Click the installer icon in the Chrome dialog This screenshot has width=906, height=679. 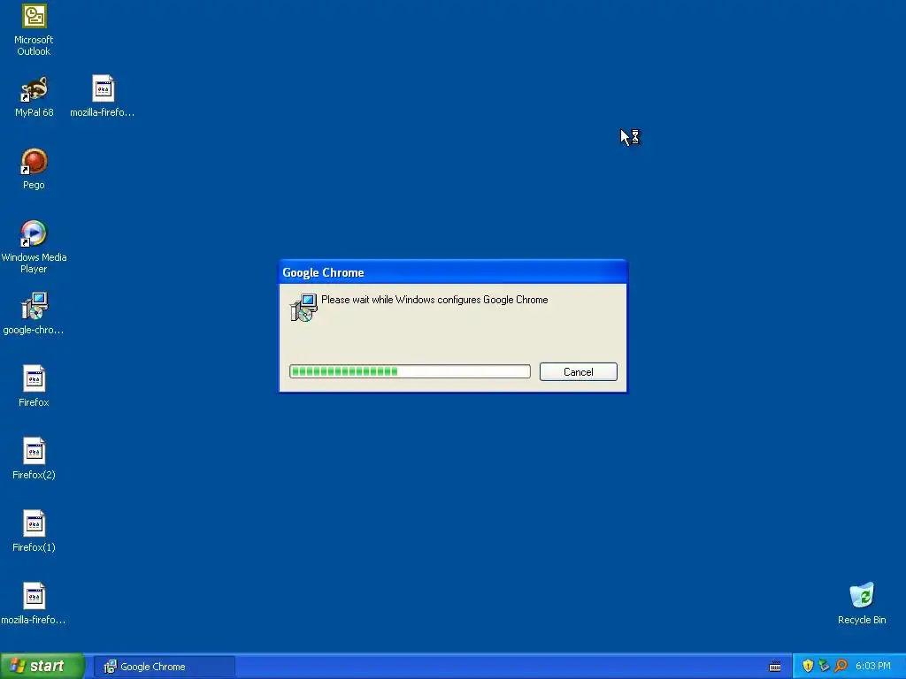coord(303,308)
